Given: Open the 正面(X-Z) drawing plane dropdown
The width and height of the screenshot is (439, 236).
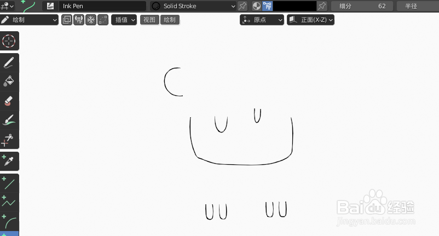Looking at the screenshot, I should pos(310,20).
